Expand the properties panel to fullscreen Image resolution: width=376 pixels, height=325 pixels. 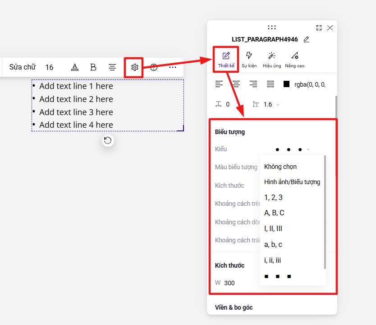coord(319,28)
